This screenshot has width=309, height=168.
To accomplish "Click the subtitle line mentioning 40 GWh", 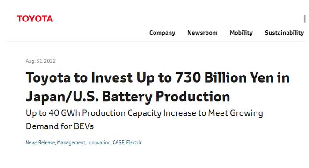I will pyautogui.click(x=144, y=113).
